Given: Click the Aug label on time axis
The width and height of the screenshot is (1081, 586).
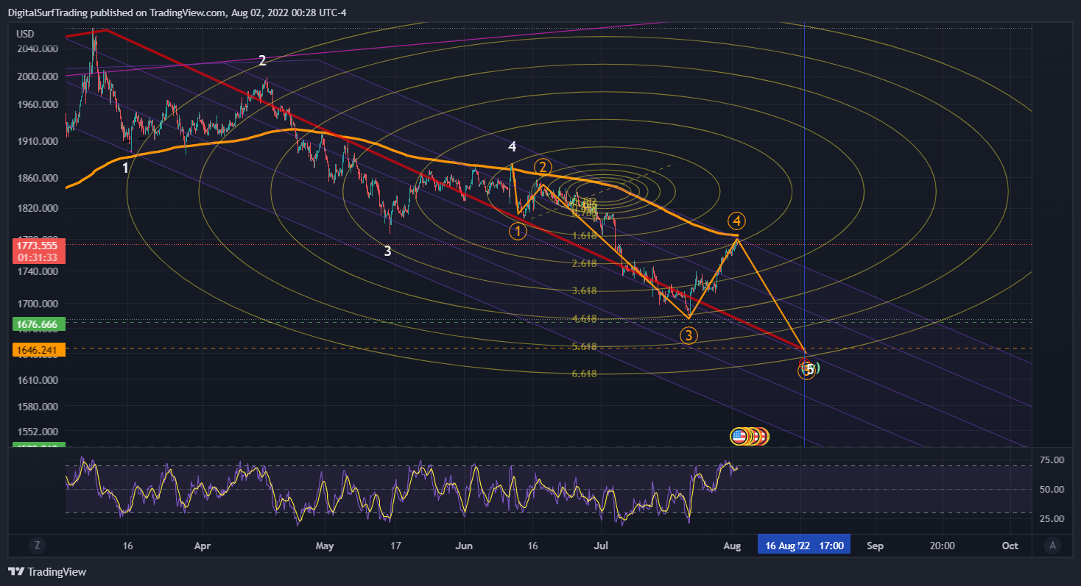Looking at the screenshot, I should pos(732,546).
